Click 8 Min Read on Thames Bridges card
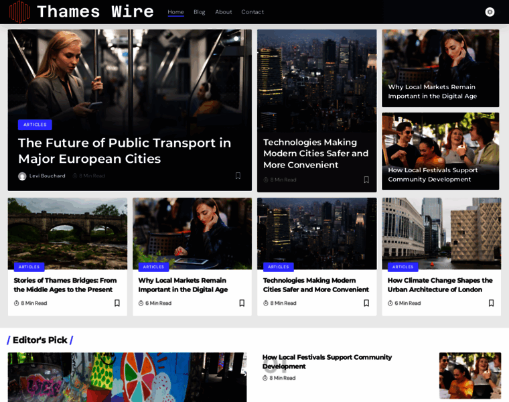The height and width of the screenshot is (402, 509). point(34,303)
